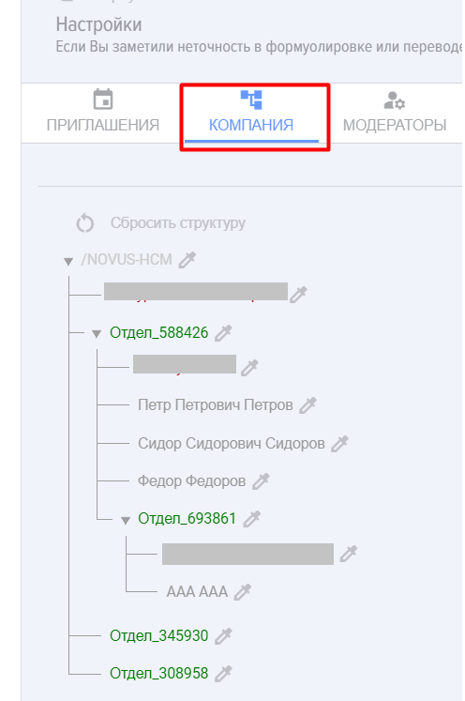The height and width of the screenshot is (701, 465).
Task: Collapse the Отдел_693861 sub-department node
Action: 126,521
